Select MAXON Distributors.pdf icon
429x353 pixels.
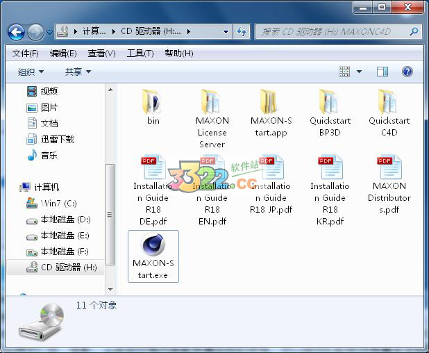pyautogui.click(x=389, y=167)
